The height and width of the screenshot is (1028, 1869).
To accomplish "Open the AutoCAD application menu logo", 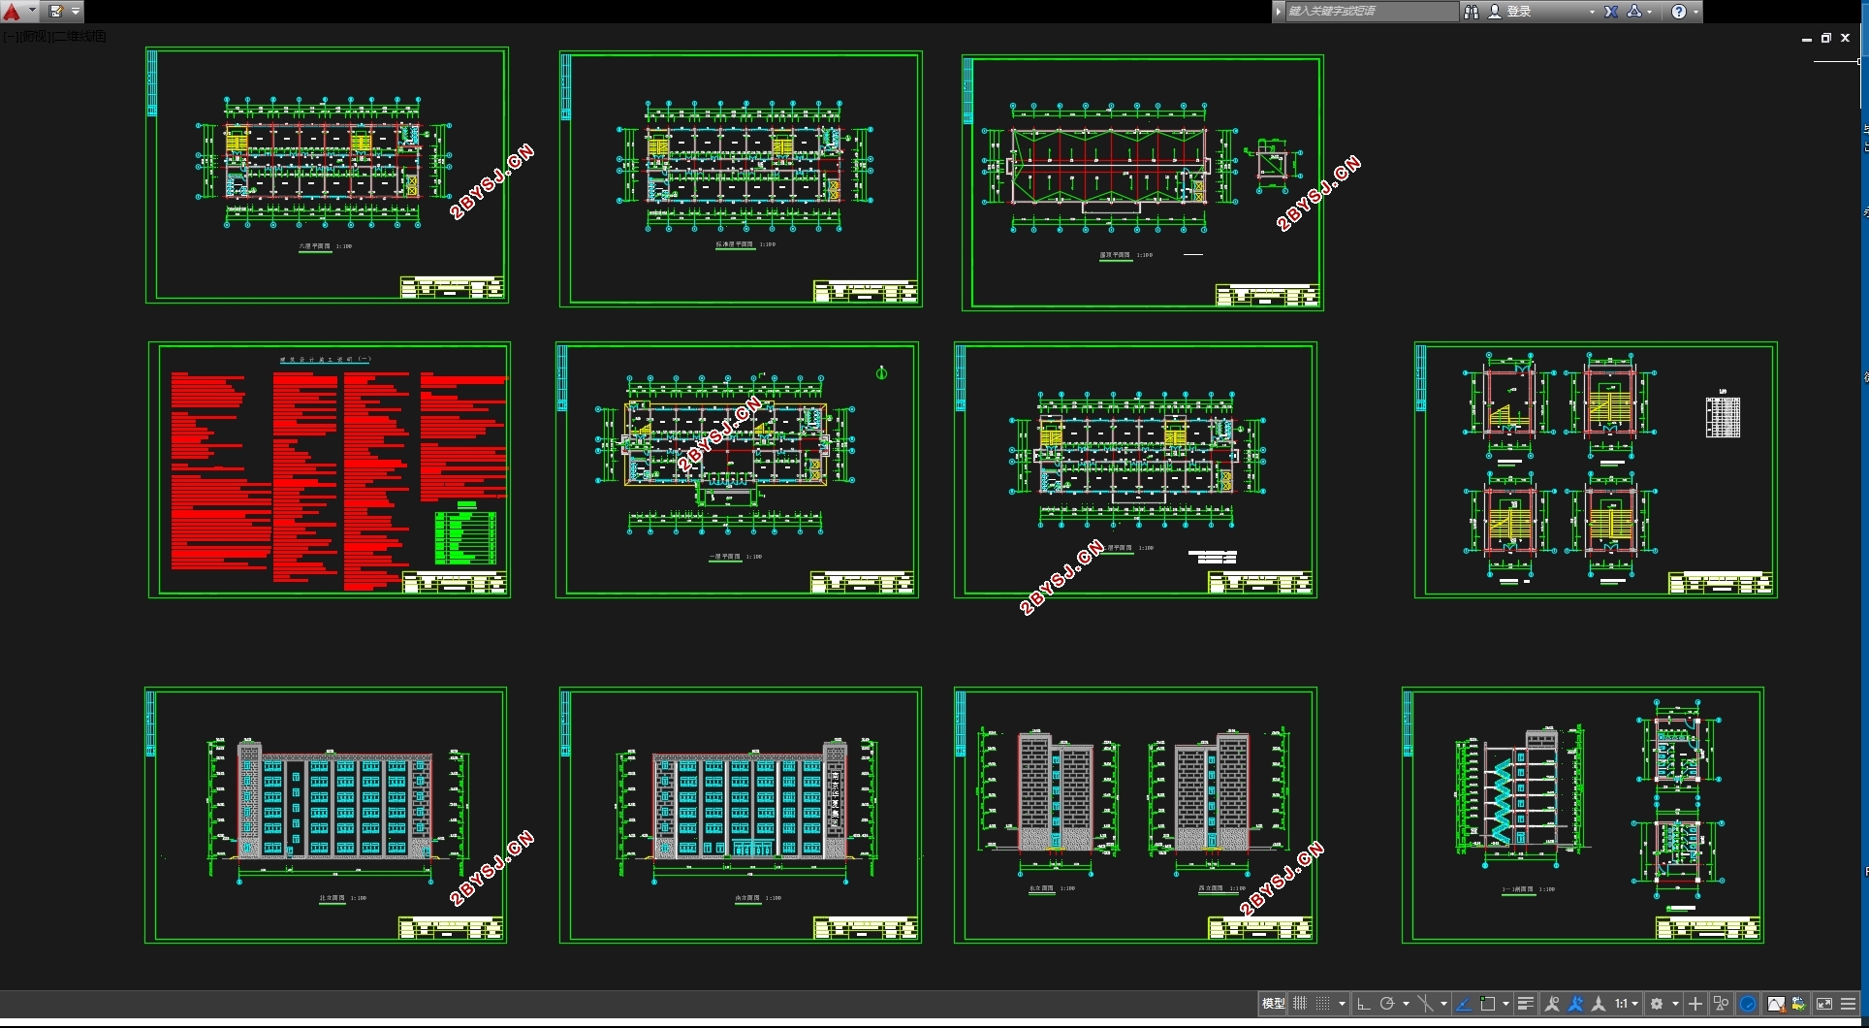I will click(12, 12).
